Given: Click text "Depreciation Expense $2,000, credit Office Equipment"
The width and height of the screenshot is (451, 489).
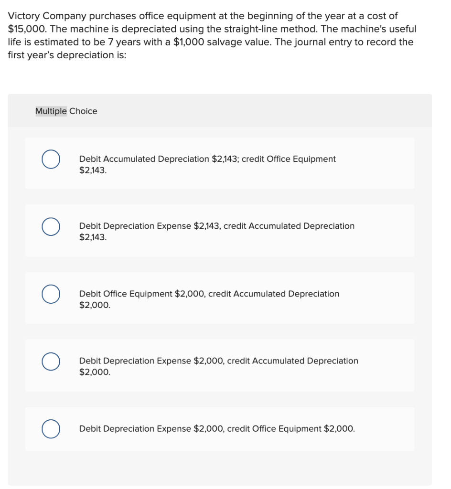Looking at the screenshot, I should pos(217,428).
